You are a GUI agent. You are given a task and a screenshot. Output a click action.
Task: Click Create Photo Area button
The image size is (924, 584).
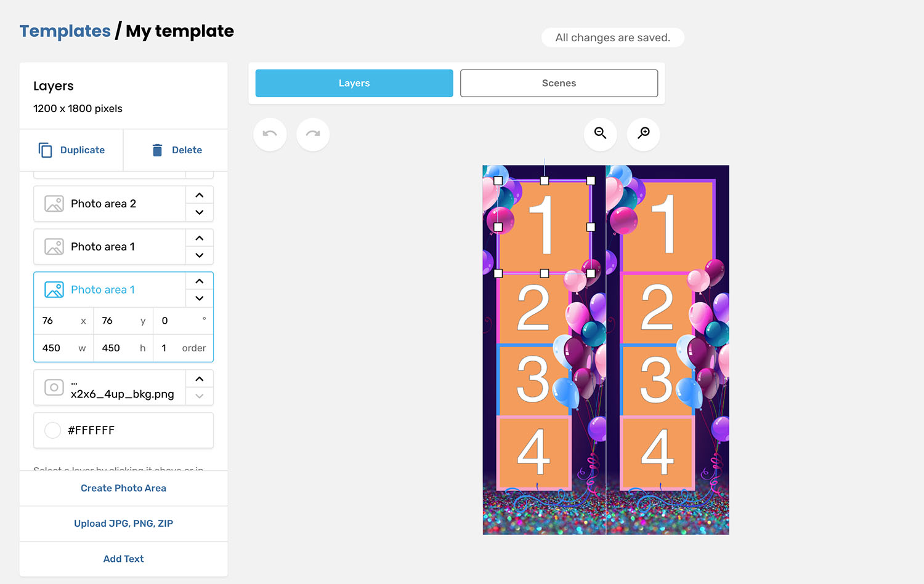[x=123, y=488]
